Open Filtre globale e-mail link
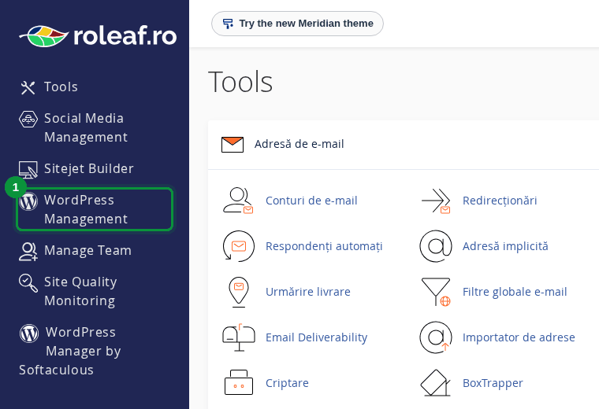Viewport: 599px width, 409px height. click(515, 292)
